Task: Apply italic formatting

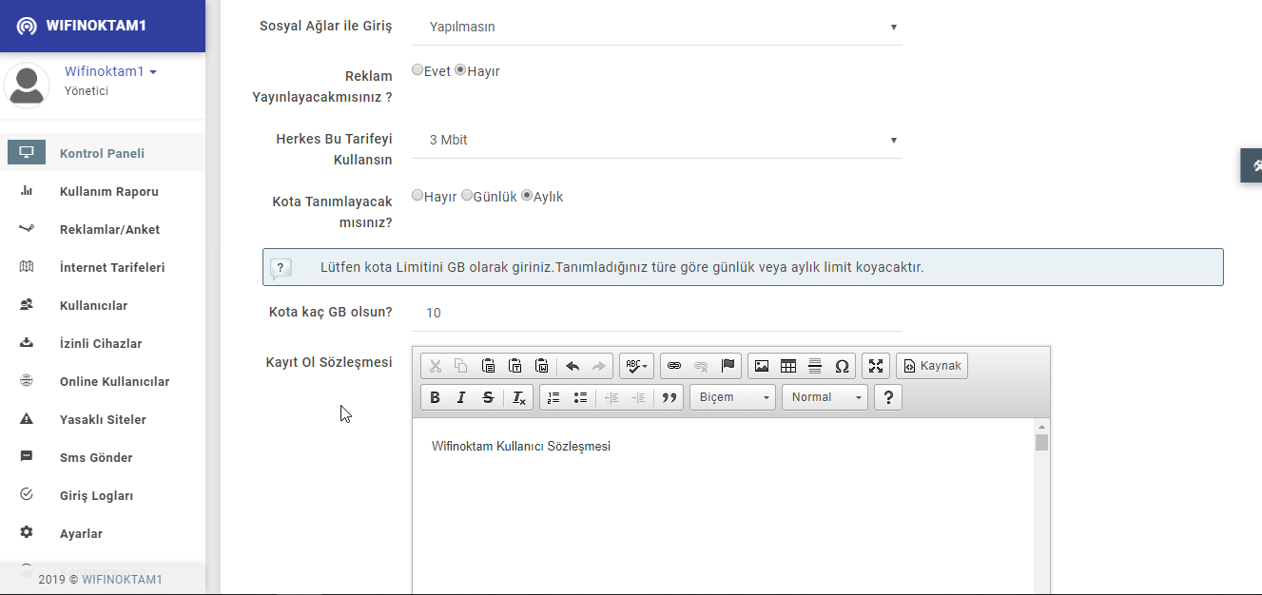Action: (461, 397)
